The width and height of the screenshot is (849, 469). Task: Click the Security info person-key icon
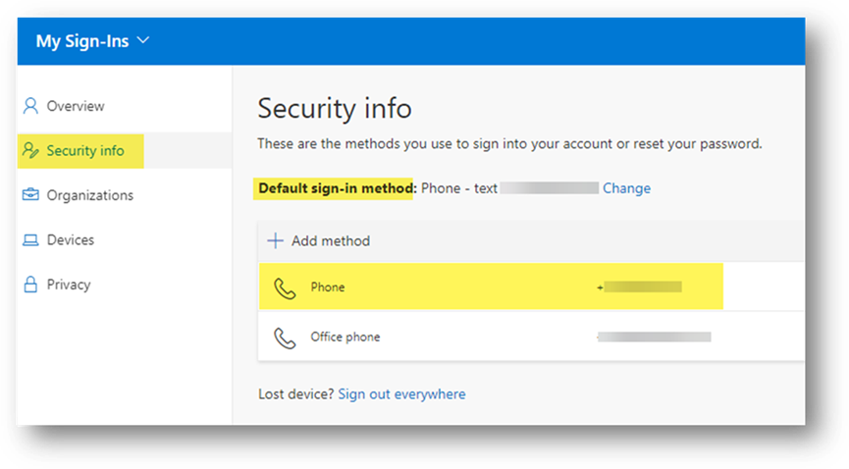coord(30,150)
